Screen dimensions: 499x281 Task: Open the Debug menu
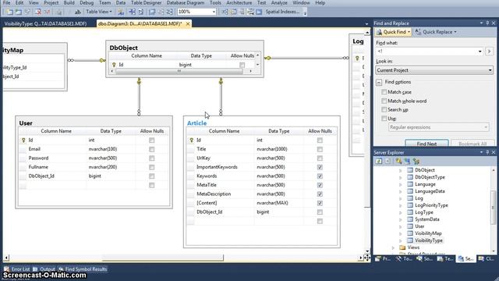pyautogui.click(x=87, y=3)
